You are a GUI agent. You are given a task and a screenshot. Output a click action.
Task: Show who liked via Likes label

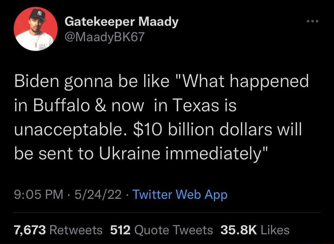(275, 230)
